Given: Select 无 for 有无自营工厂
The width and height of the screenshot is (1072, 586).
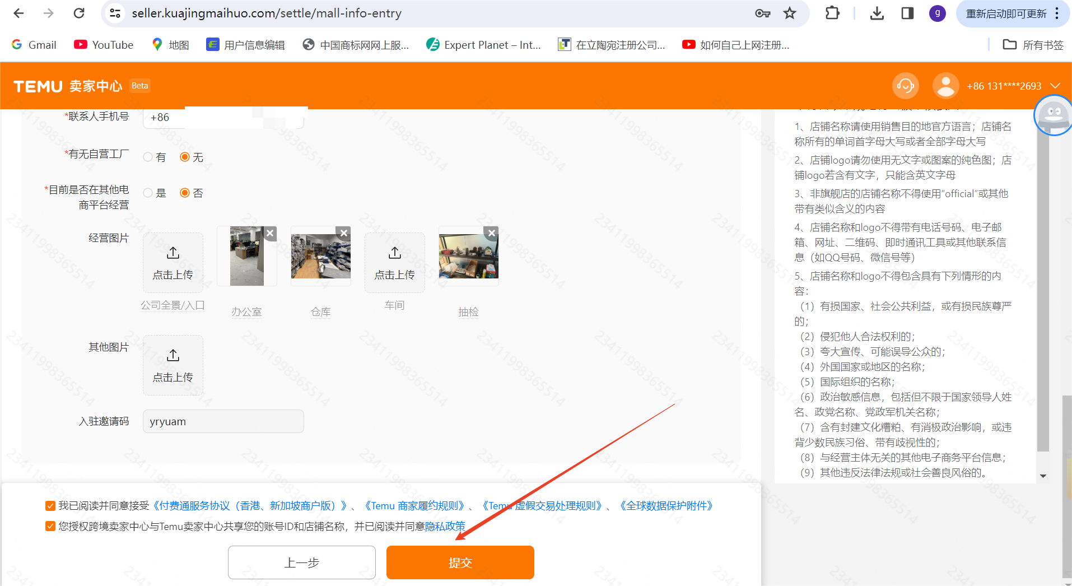Looking at the screenshot, I should coord(185,157).
